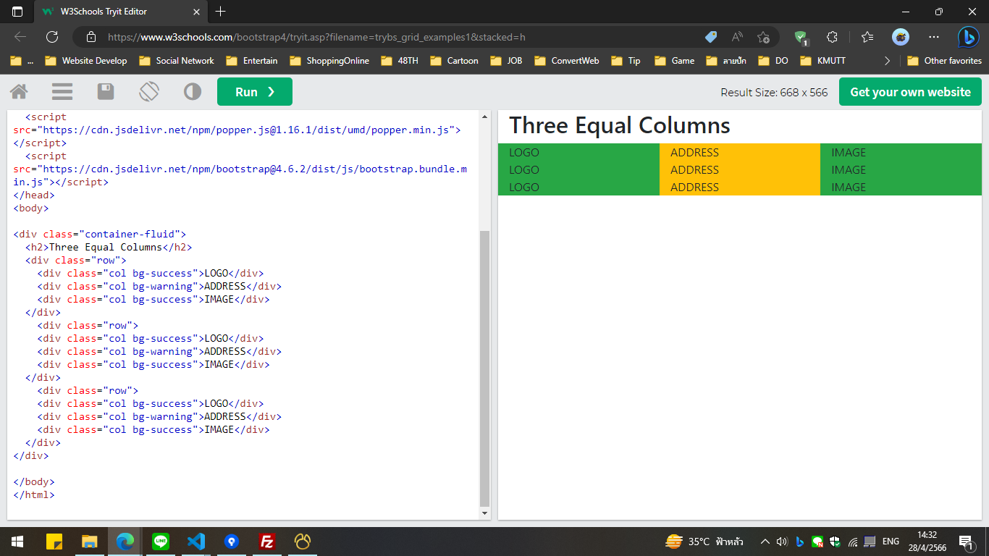Click the address bar URL field
Viewport: 989px width, 556px height.
click(x=398, y=37)
